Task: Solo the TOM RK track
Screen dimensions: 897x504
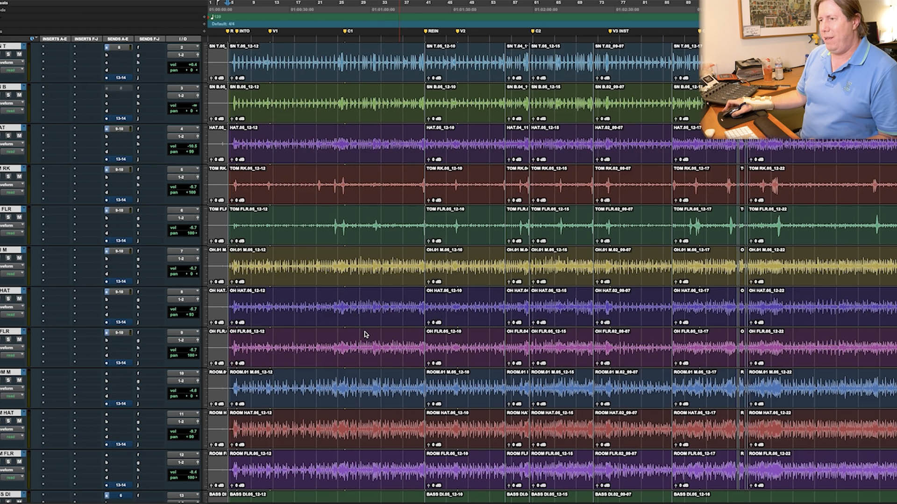Action: [8, 176]
